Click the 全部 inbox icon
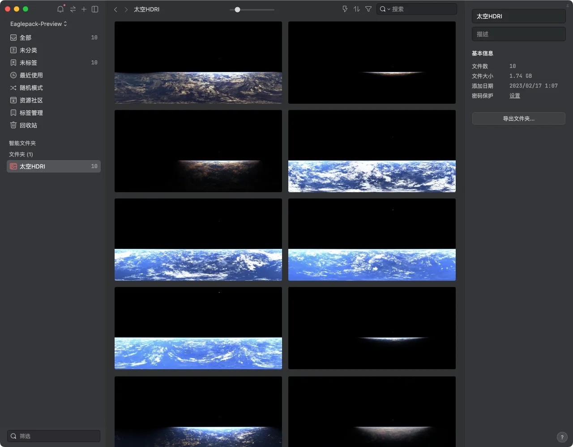 coord(13,38)
